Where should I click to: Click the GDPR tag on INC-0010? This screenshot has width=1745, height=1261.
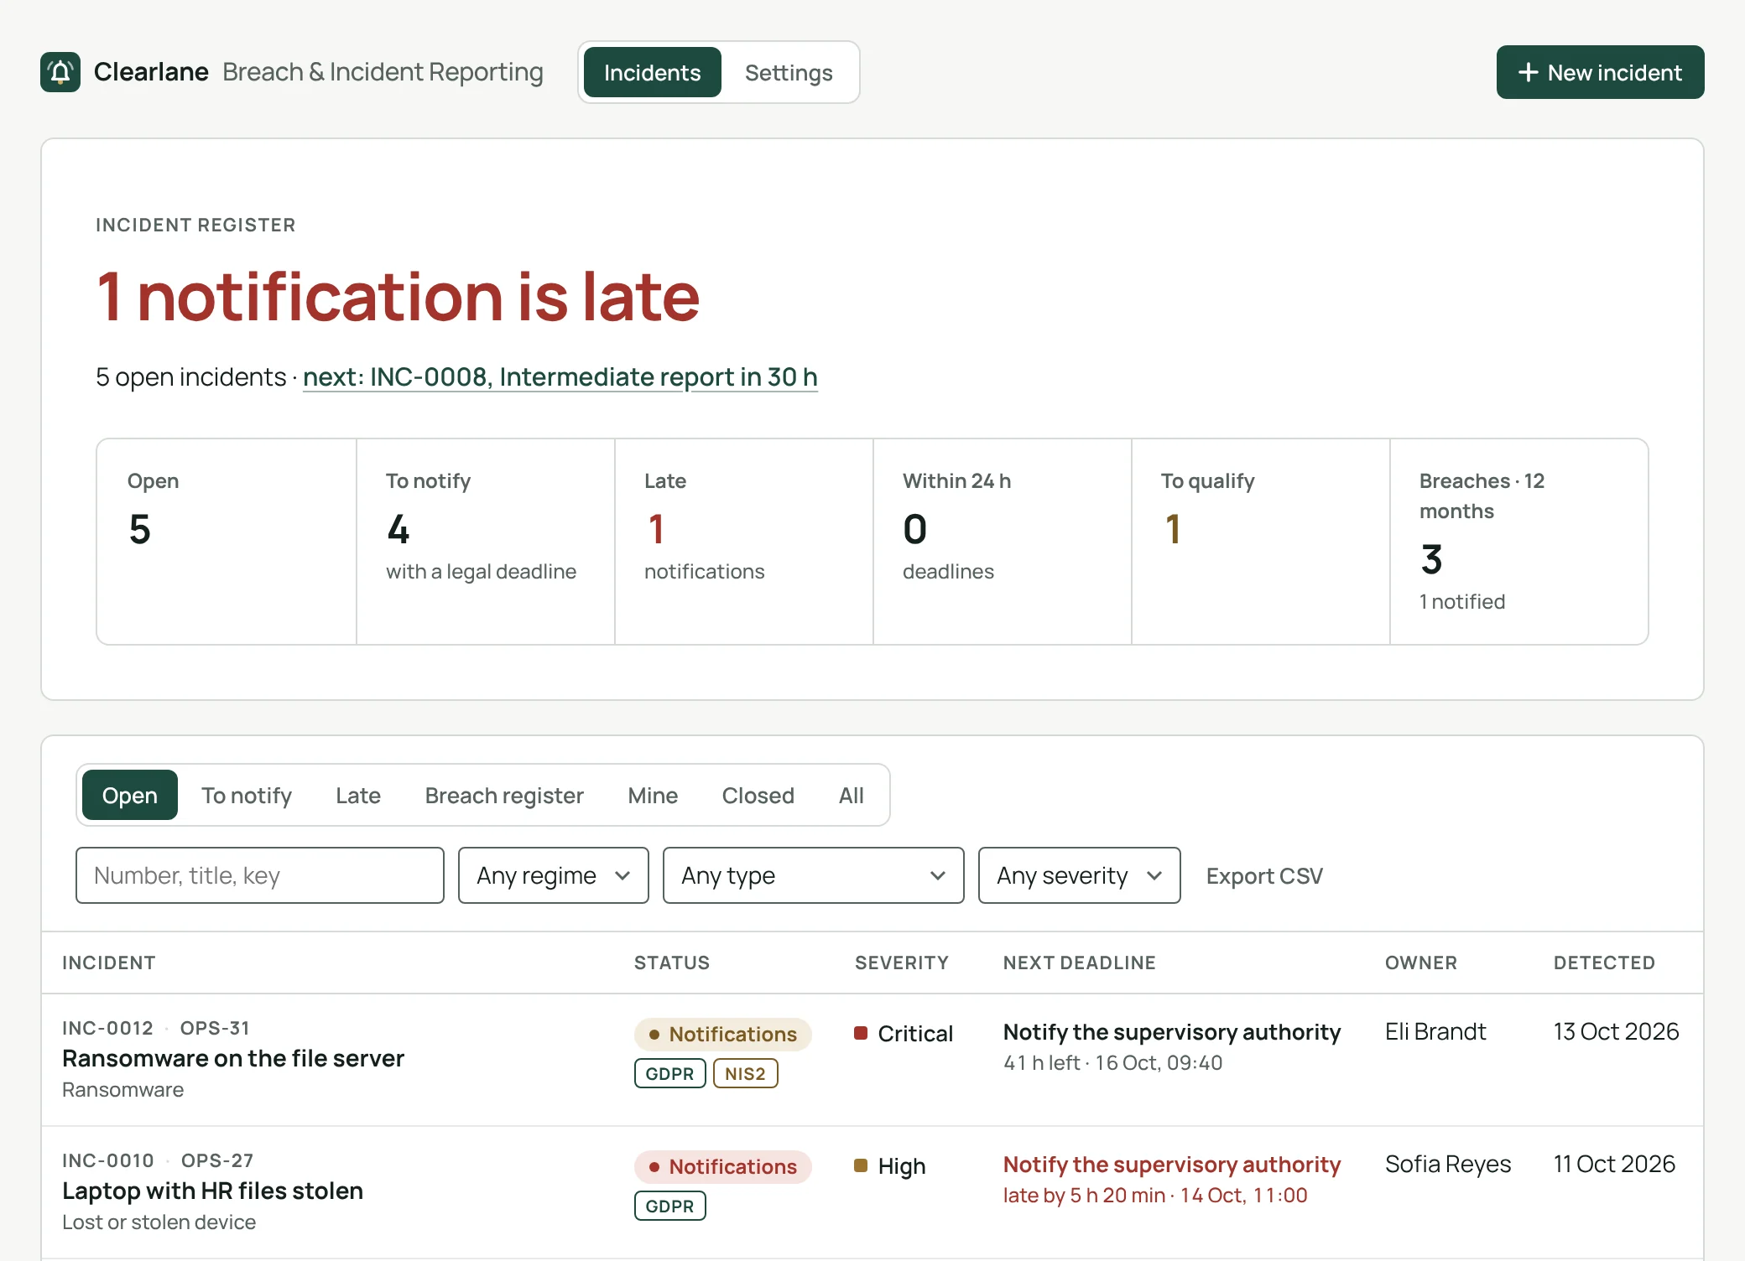[x=670, y=1206]
